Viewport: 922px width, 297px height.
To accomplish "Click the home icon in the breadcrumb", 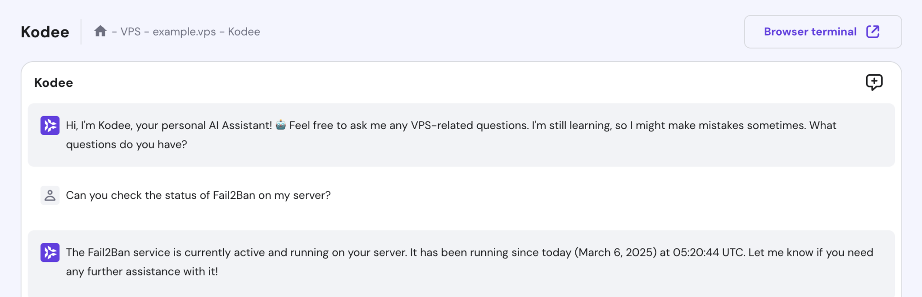I will click(100, 31).
